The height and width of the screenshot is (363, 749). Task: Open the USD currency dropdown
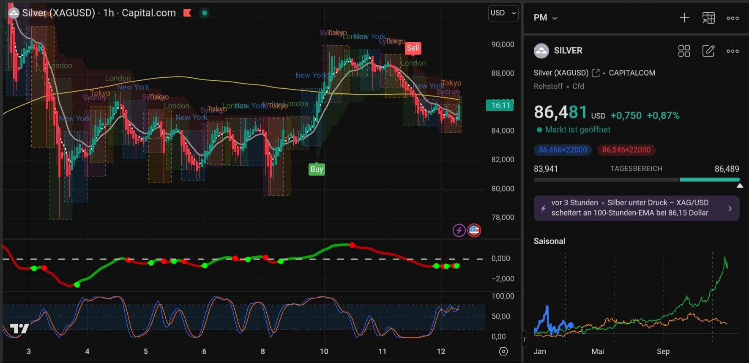point(503,13)
